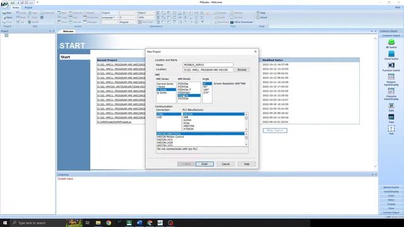Click the Task View taskbar icon

point(87,223)
